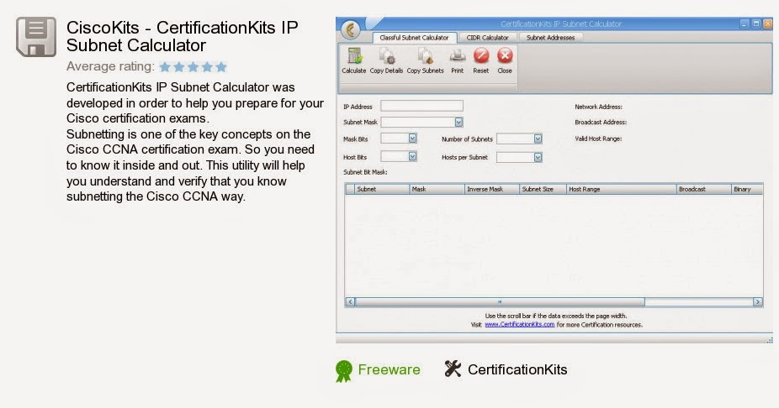The image size is (779, 408).
Task: Click the scrollbar left arrow
Action: click(350, 301)
